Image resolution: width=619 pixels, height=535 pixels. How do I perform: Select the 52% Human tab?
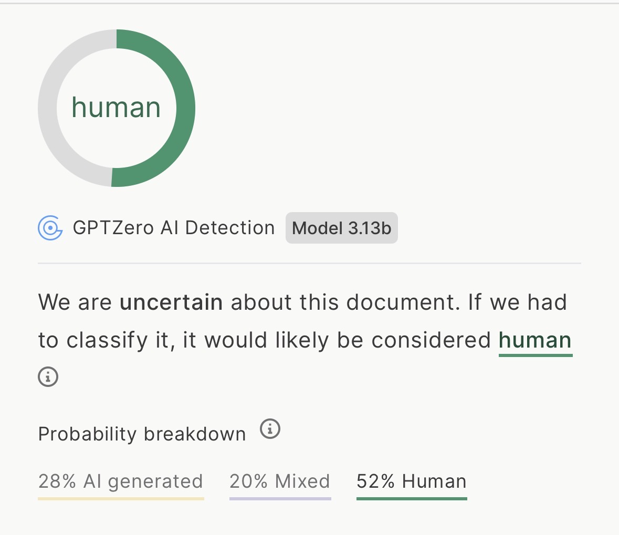point(412,481)
